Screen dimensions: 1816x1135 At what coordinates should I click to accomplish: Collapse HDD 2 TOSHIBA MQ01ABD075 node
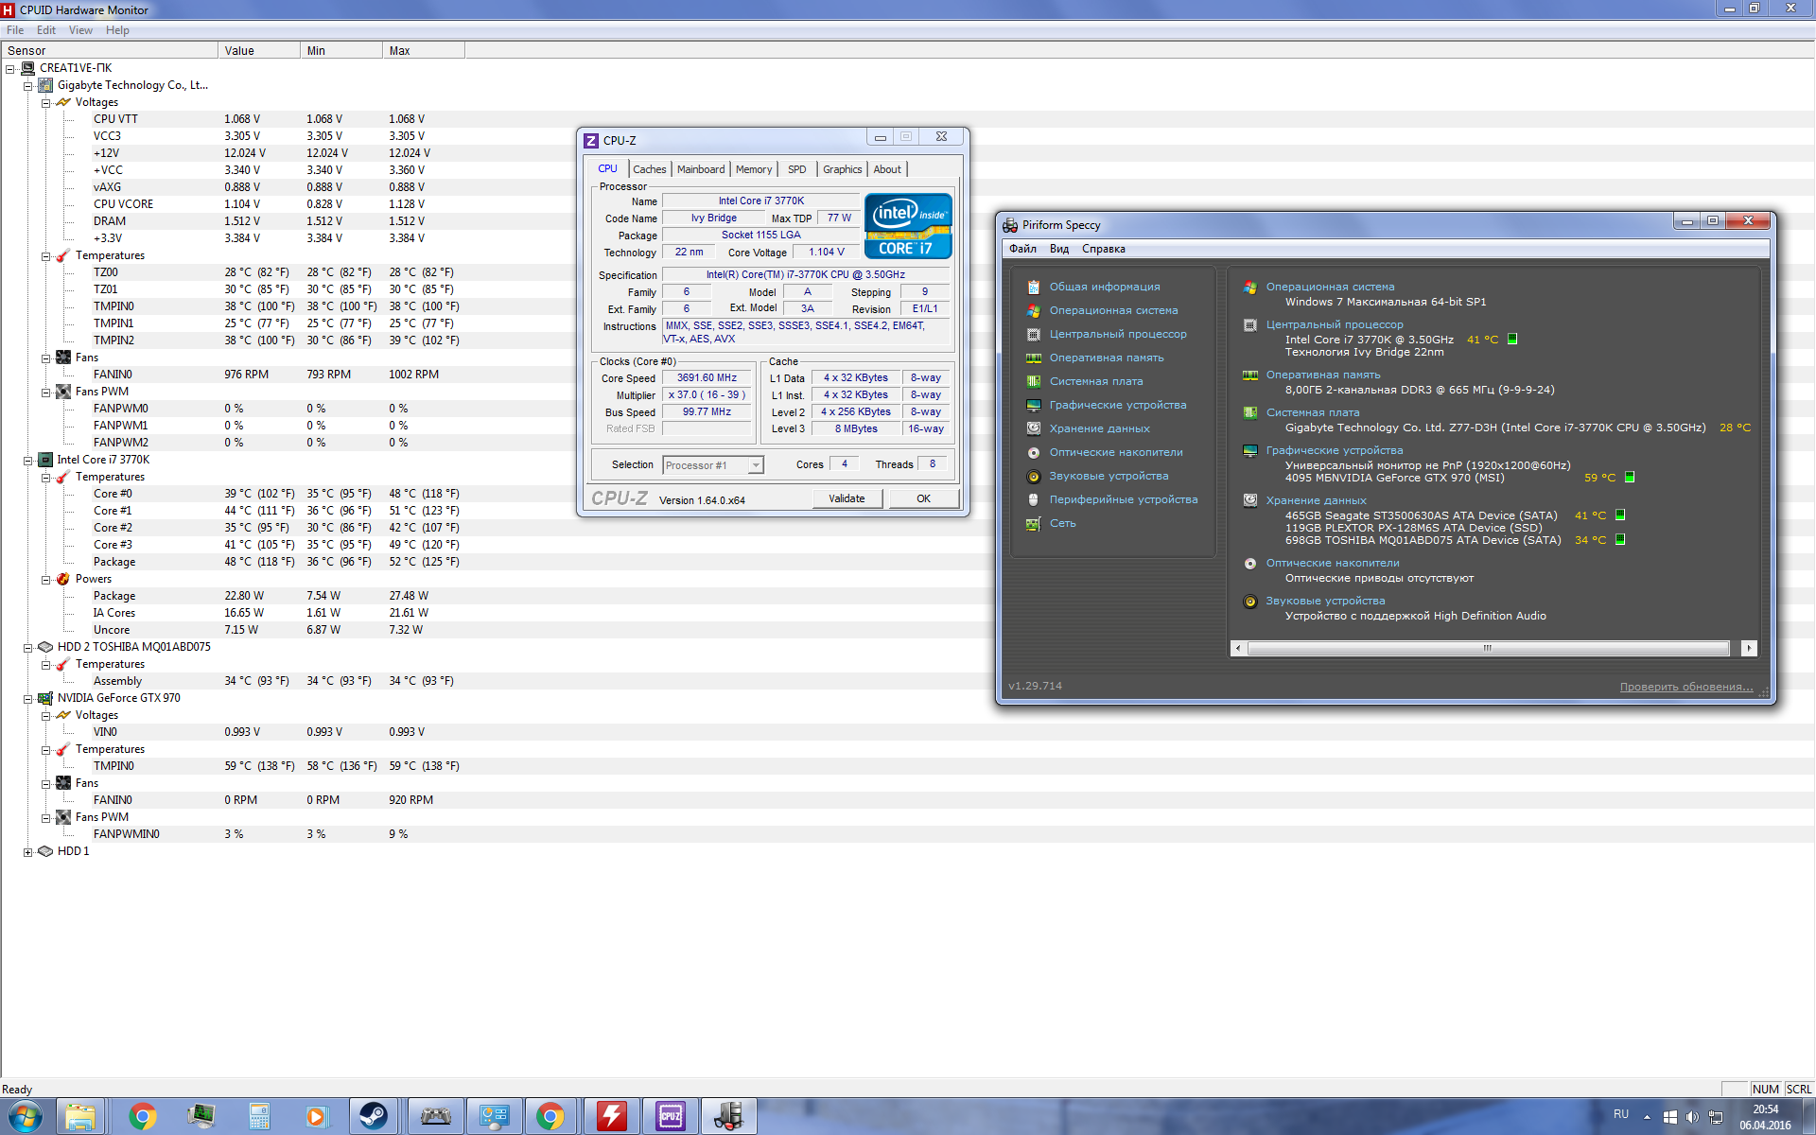pyautogui.click(x=28, y=647)
